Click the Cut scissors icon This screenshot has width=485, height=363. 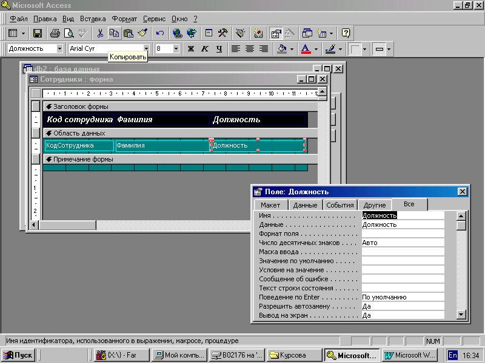click(100, 33)
